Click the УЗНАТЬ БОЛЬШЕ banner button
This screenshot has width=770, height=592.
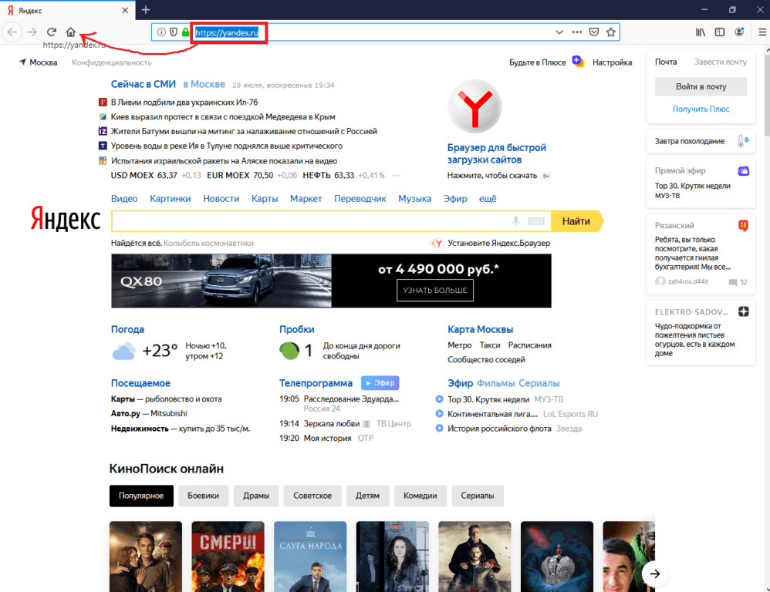(x=435, y=291)
